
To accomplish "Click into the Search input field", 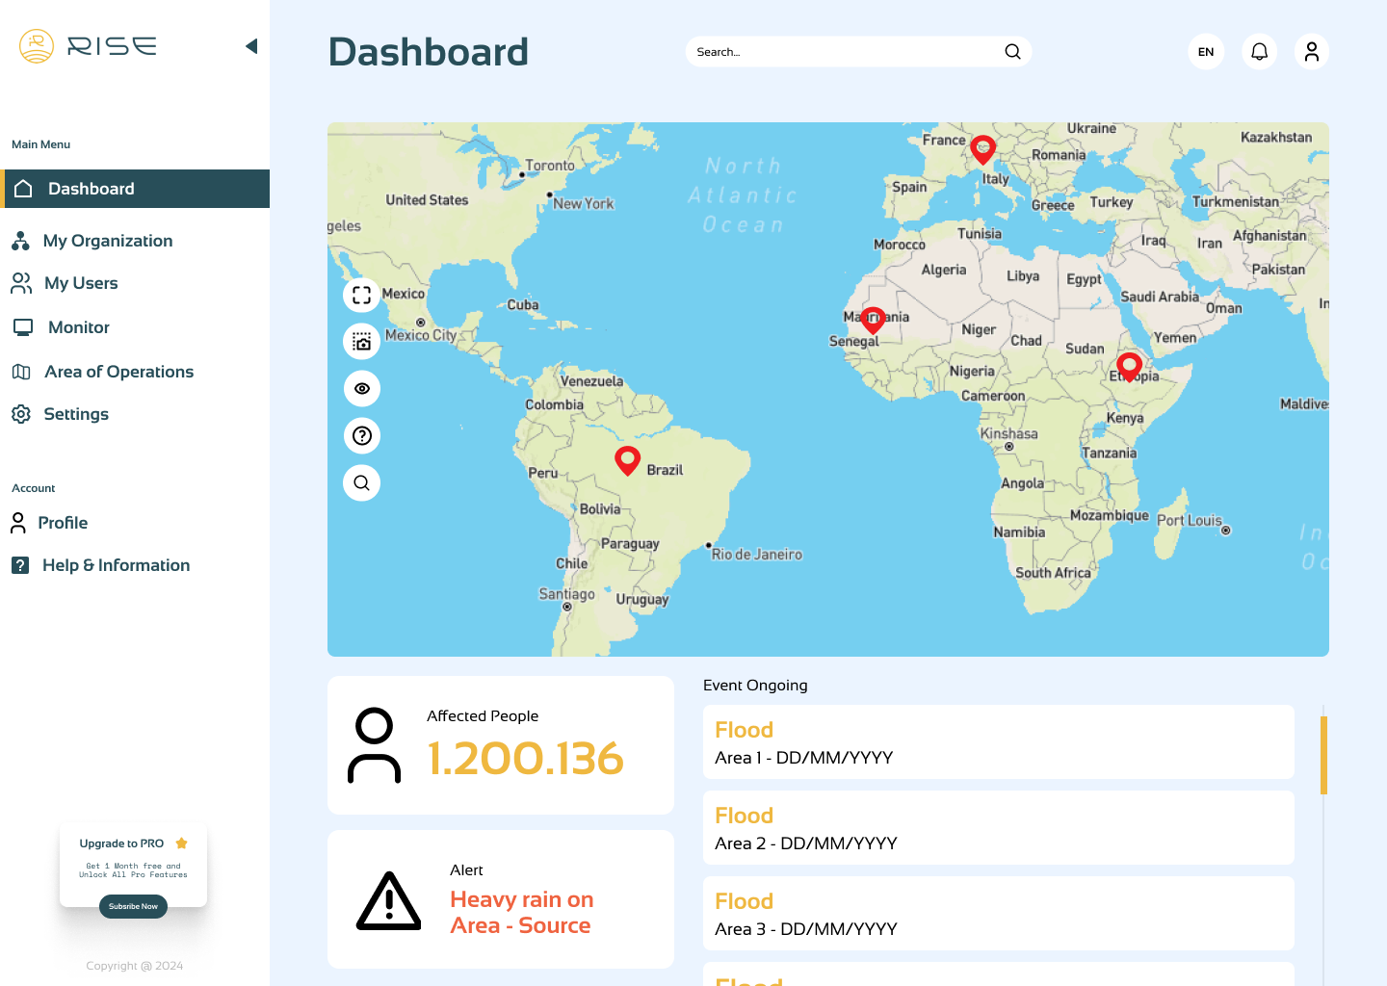I will tap(843, 52).
